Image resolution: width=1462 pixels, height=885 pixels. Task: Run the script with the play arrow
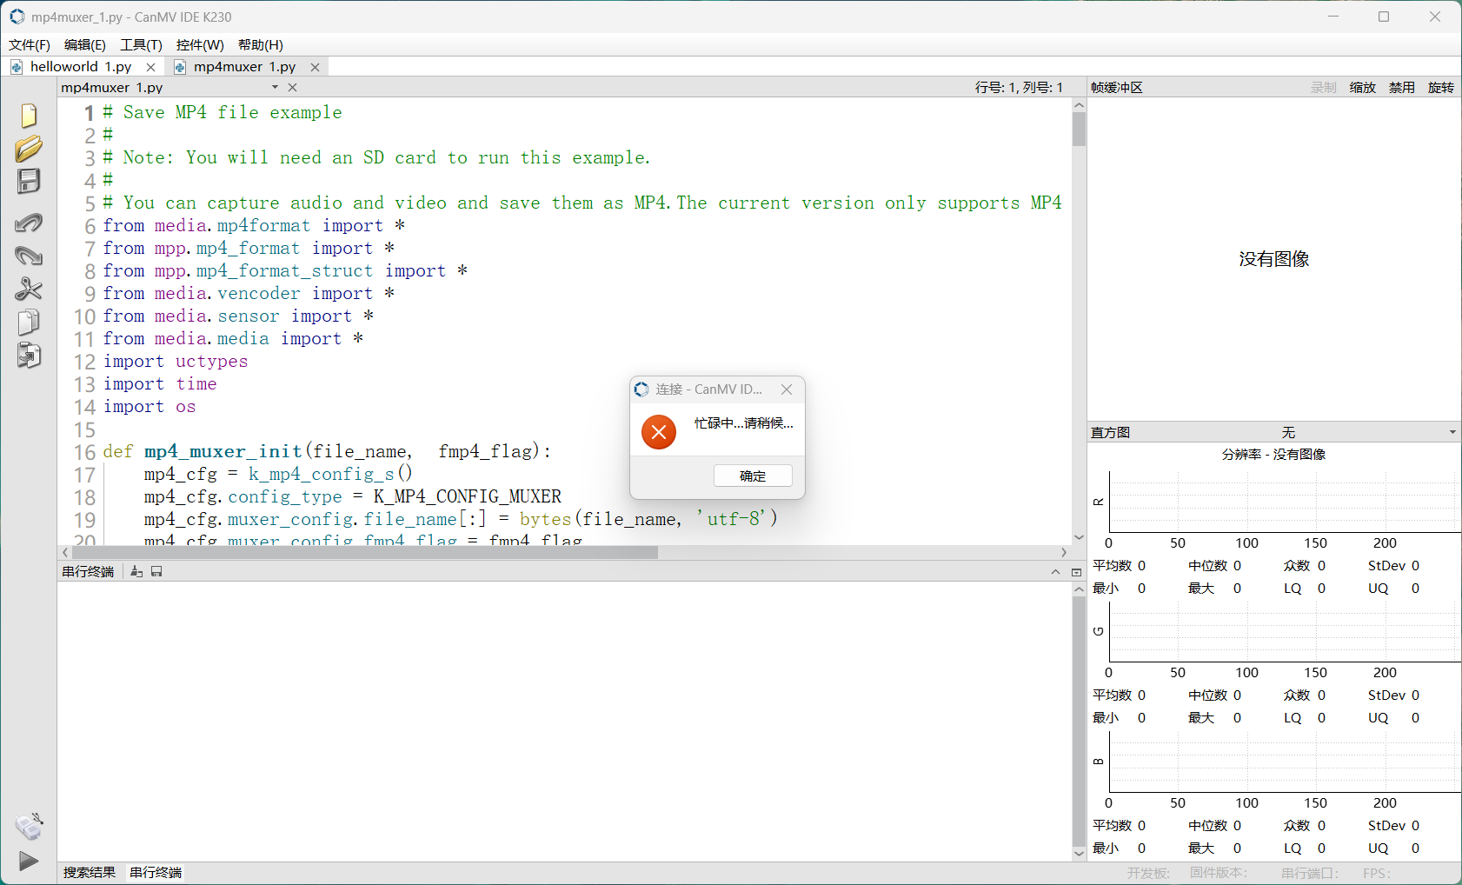(x=29, y=861)
